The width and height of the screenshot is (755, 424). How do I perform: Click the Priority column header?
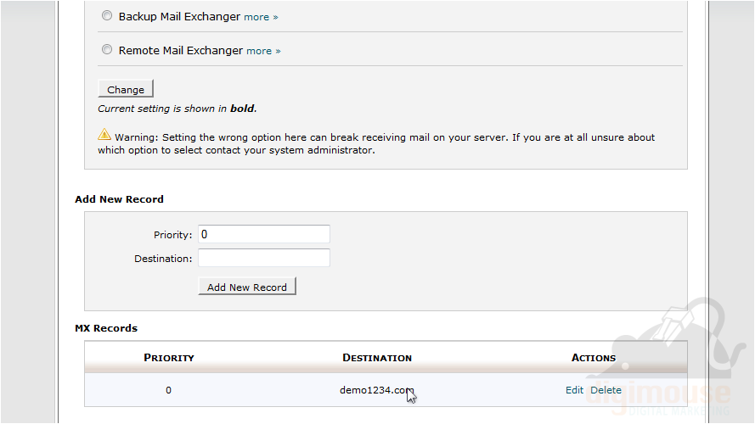pos(169,358)
